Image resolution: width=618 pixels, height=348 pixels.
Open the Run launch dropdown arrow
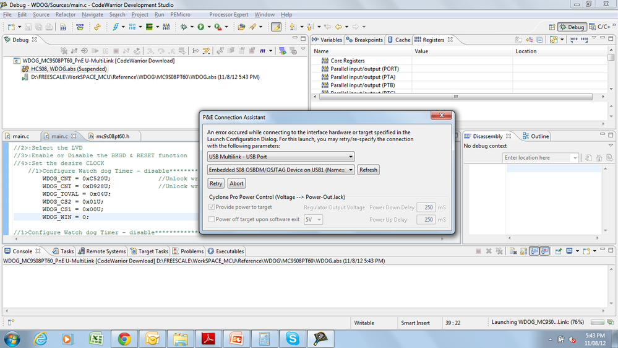tap(209, 27)
